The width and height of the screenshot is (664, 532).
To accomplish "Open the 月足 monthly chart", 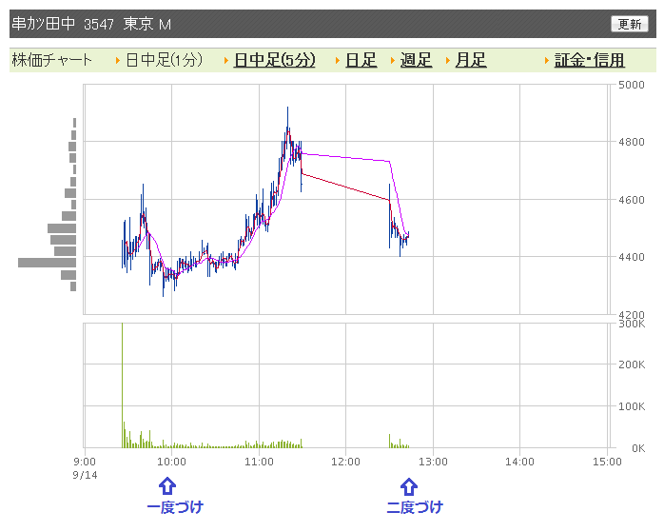I will [471, 60].
